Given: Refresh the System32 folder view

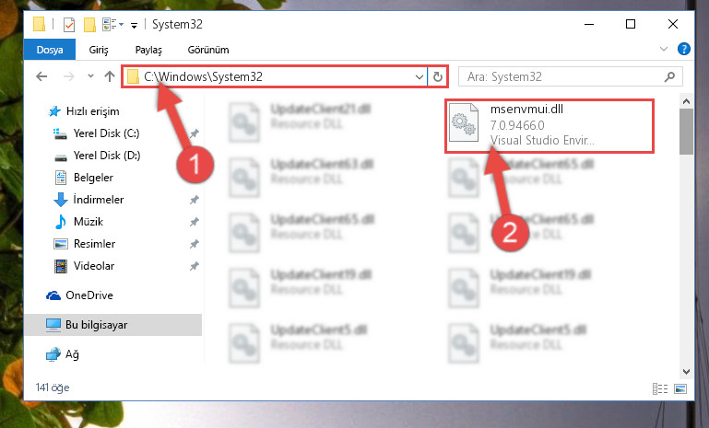Looking at the screenshot, I should pos(437,76).
